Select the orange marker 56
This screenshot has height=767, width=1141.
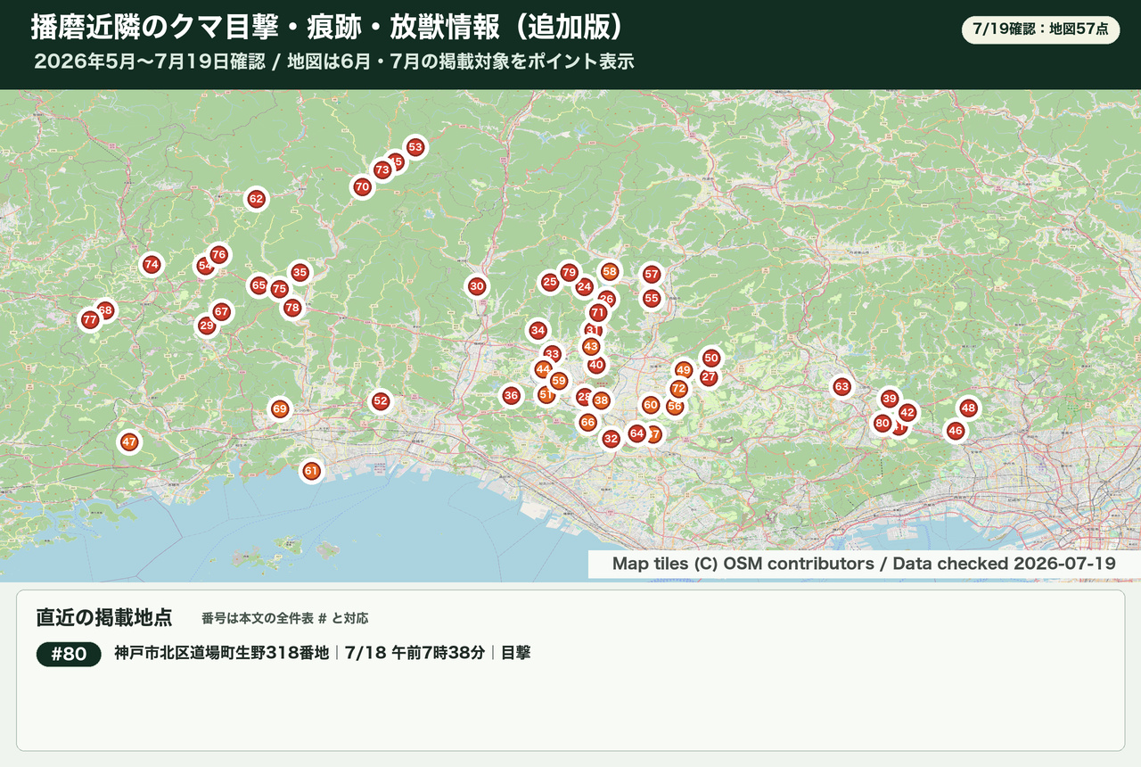pyautogui.click(x=675, y=407)
